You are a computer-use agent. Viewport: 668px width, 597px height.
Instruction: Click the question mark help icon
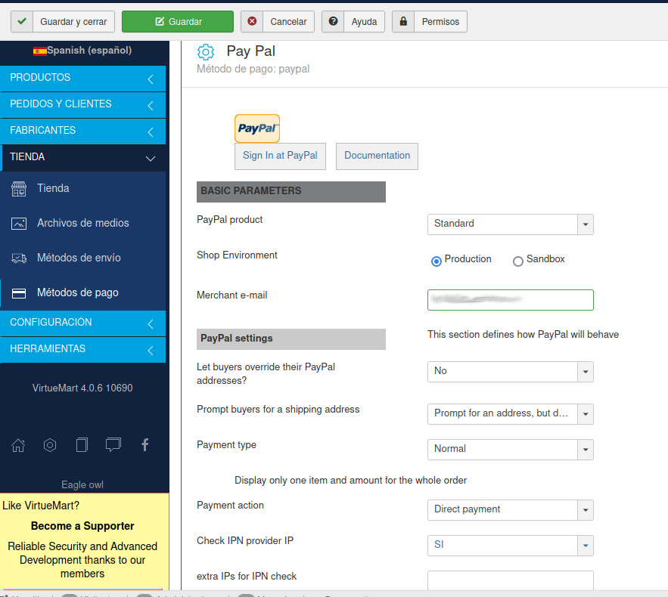(333, 21)
